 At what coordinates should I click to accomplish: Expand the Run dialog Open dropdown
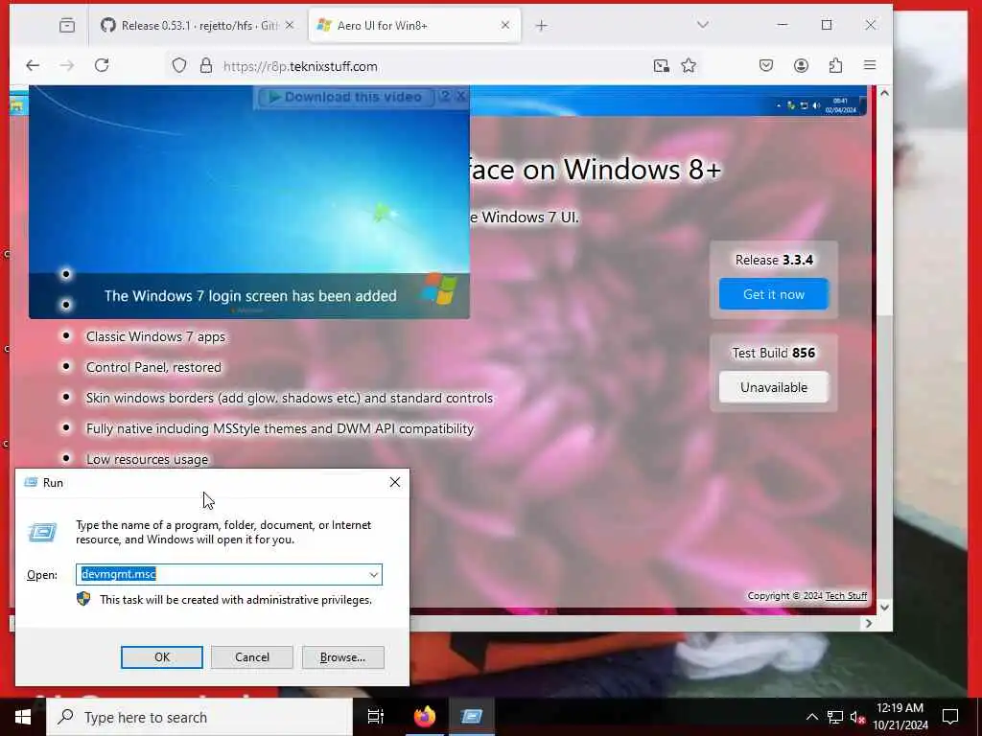coord(374,575)
